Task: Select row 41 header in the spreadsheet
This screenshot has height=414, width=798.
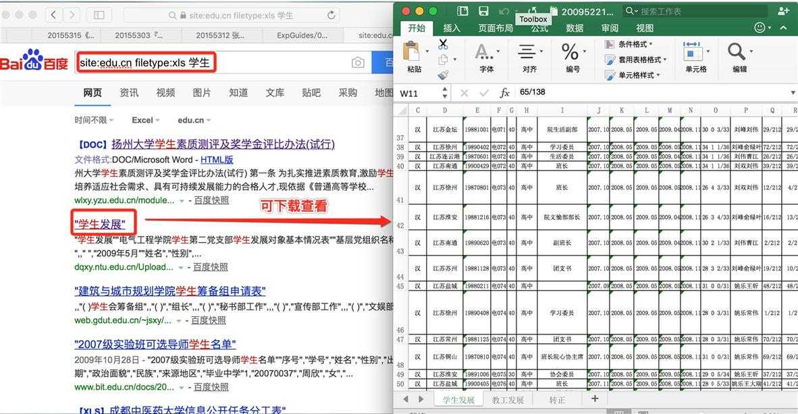Action: click(x=400, y=187)
